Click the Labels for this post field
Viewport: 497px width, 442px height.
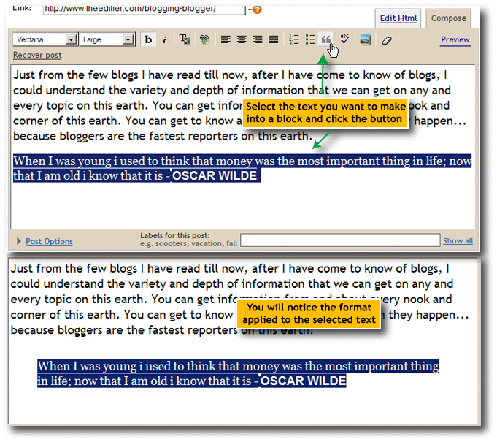pos(340,240)
